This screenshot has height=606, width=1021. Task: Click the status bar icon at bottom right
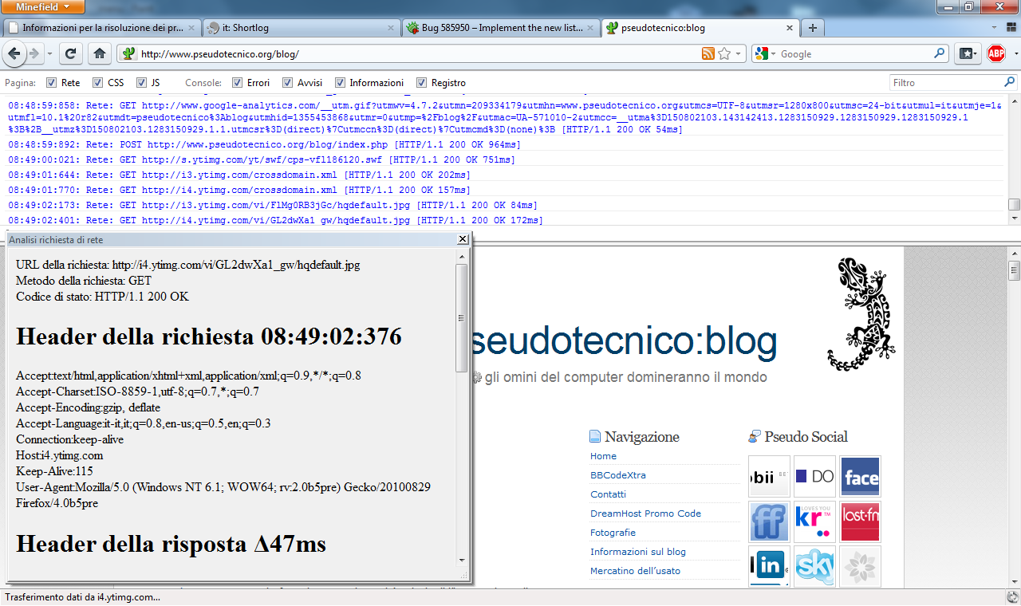click(x=1012, y=597)
